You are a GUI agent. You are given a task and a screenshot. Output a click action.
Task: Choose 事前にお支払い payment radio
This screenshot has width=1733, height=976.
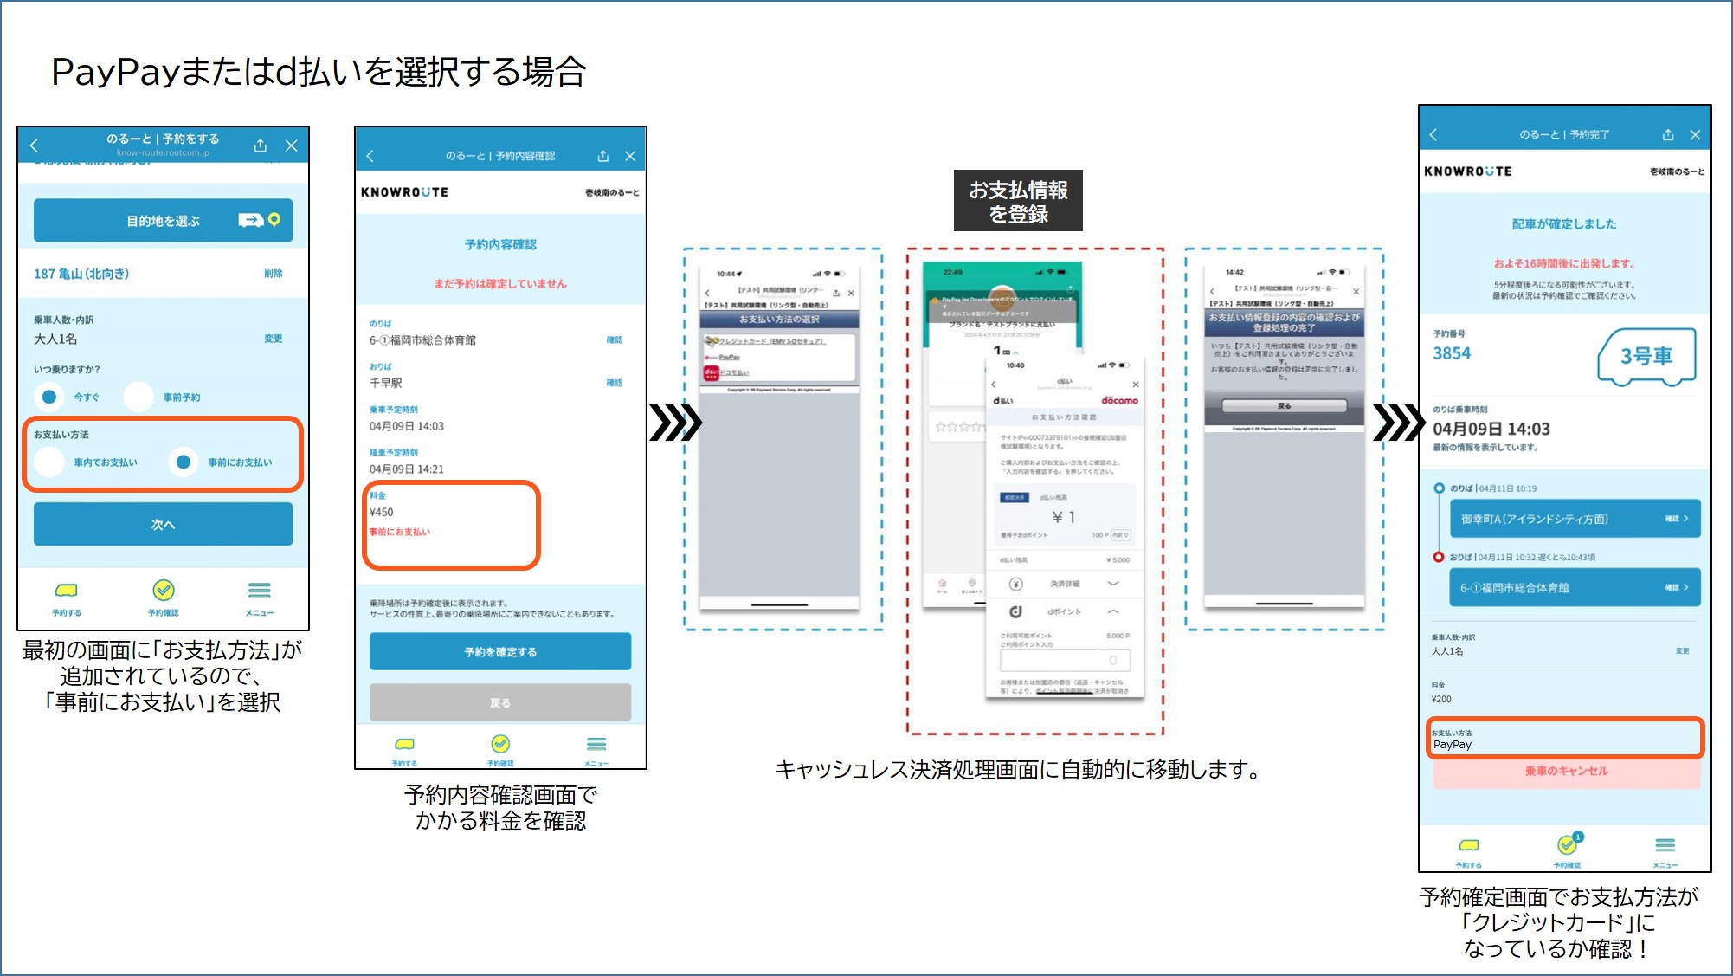184,462
